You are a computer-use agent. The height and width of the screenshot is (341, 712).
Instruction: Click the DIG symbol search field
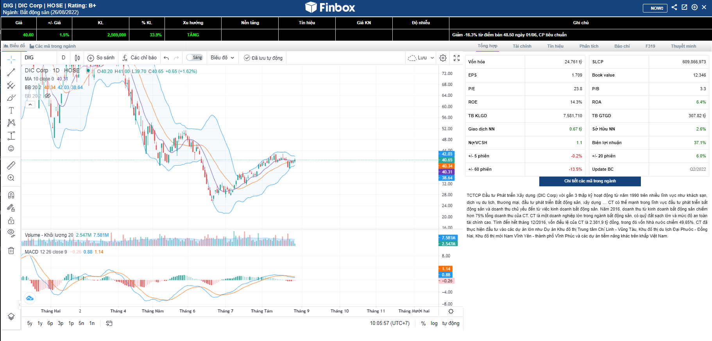pos(39,58)
